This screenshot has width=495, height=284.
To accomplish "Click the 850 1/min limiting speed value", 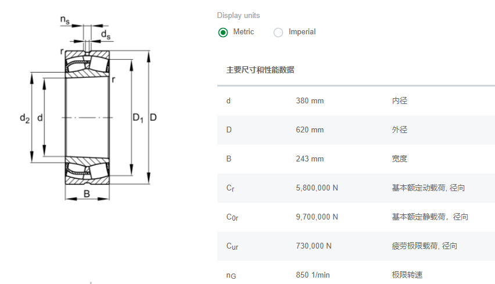I will 313,275.
